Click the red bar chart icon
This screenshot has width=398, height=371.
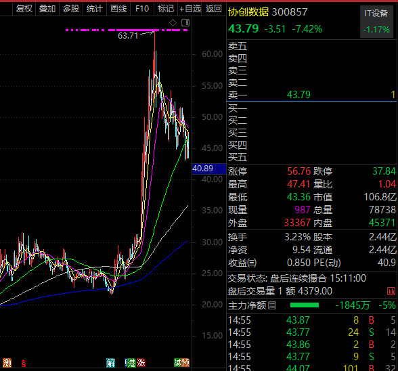click(x=391, y=291)
